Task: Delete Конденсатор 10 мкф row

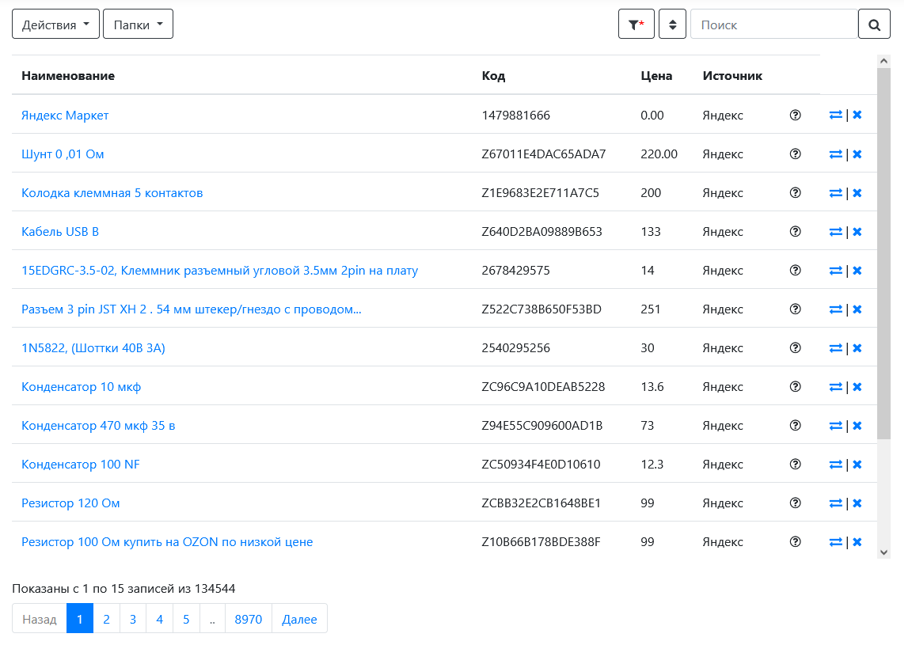Action: coord(857,387)
